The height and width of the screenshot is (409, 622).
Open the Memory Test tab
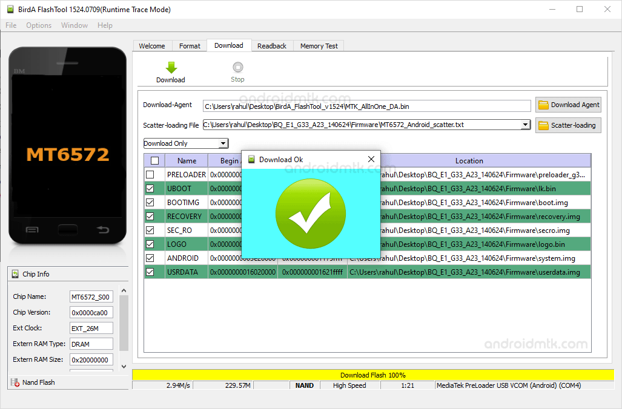(x=319, y=46)
